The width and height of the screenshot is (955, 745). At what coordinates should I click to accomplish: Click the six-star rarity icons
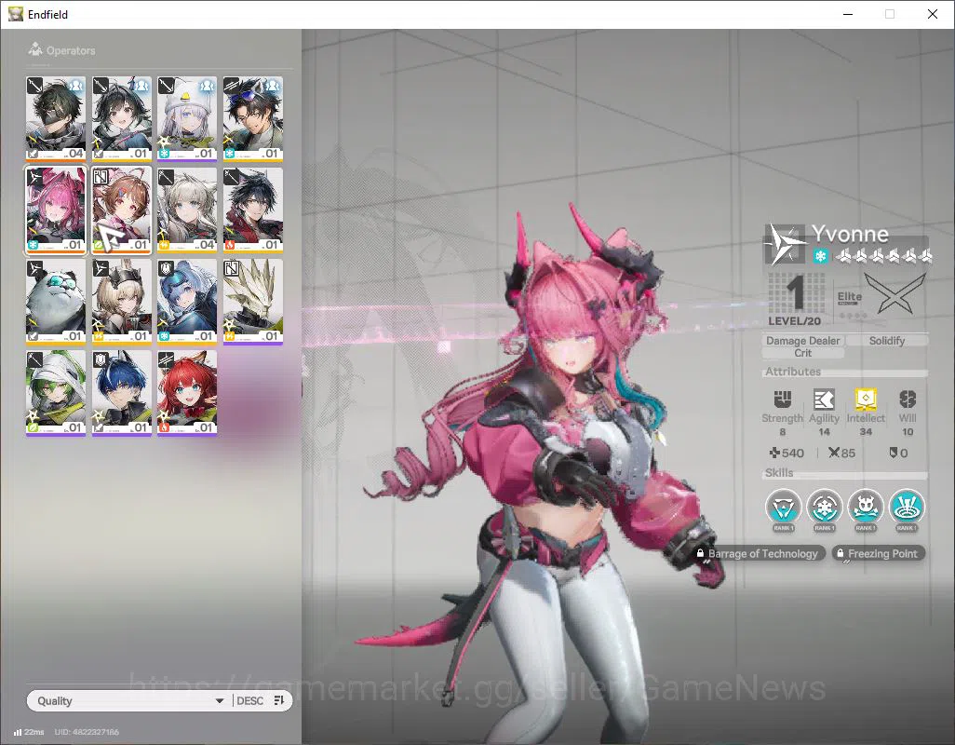(883, 256)
